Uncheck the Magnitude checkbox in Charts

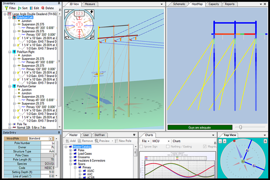point(205,147)
